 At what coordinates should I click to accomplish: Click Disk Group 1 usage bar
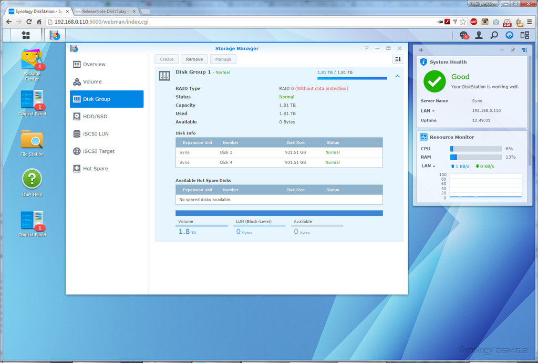[x=352, y=78]
